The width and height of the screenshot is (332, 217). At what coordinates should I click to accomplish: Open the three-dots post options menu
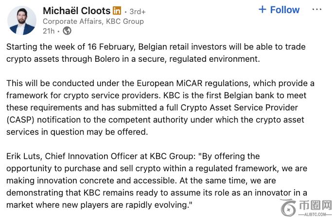[x=316, y=10]
